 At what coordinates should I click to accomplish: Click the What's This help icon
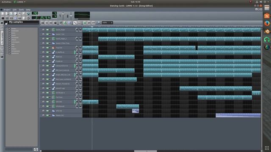click(28, 14)
